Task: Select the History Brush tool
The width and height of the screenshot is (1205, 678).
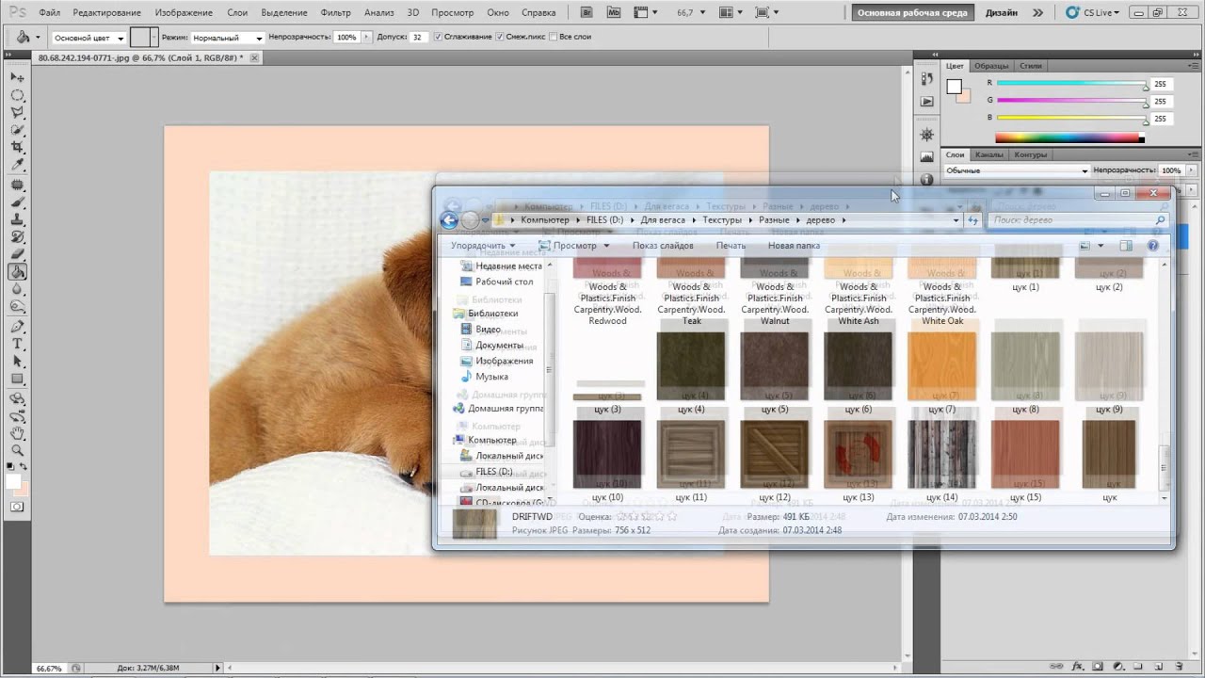Action: 17,237
